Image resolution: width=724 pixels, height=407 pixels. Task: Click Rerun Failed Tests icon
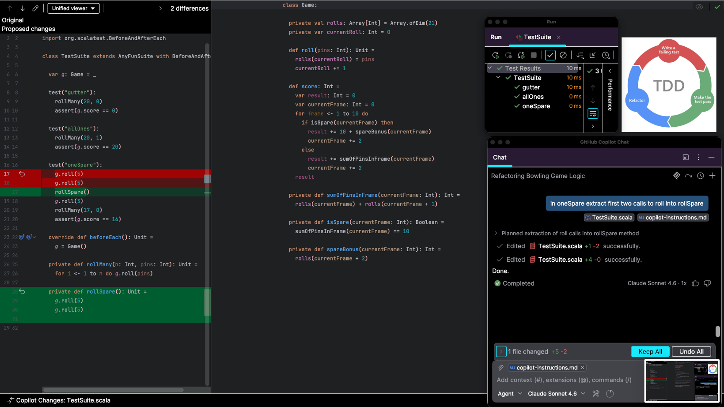(508, 55)
